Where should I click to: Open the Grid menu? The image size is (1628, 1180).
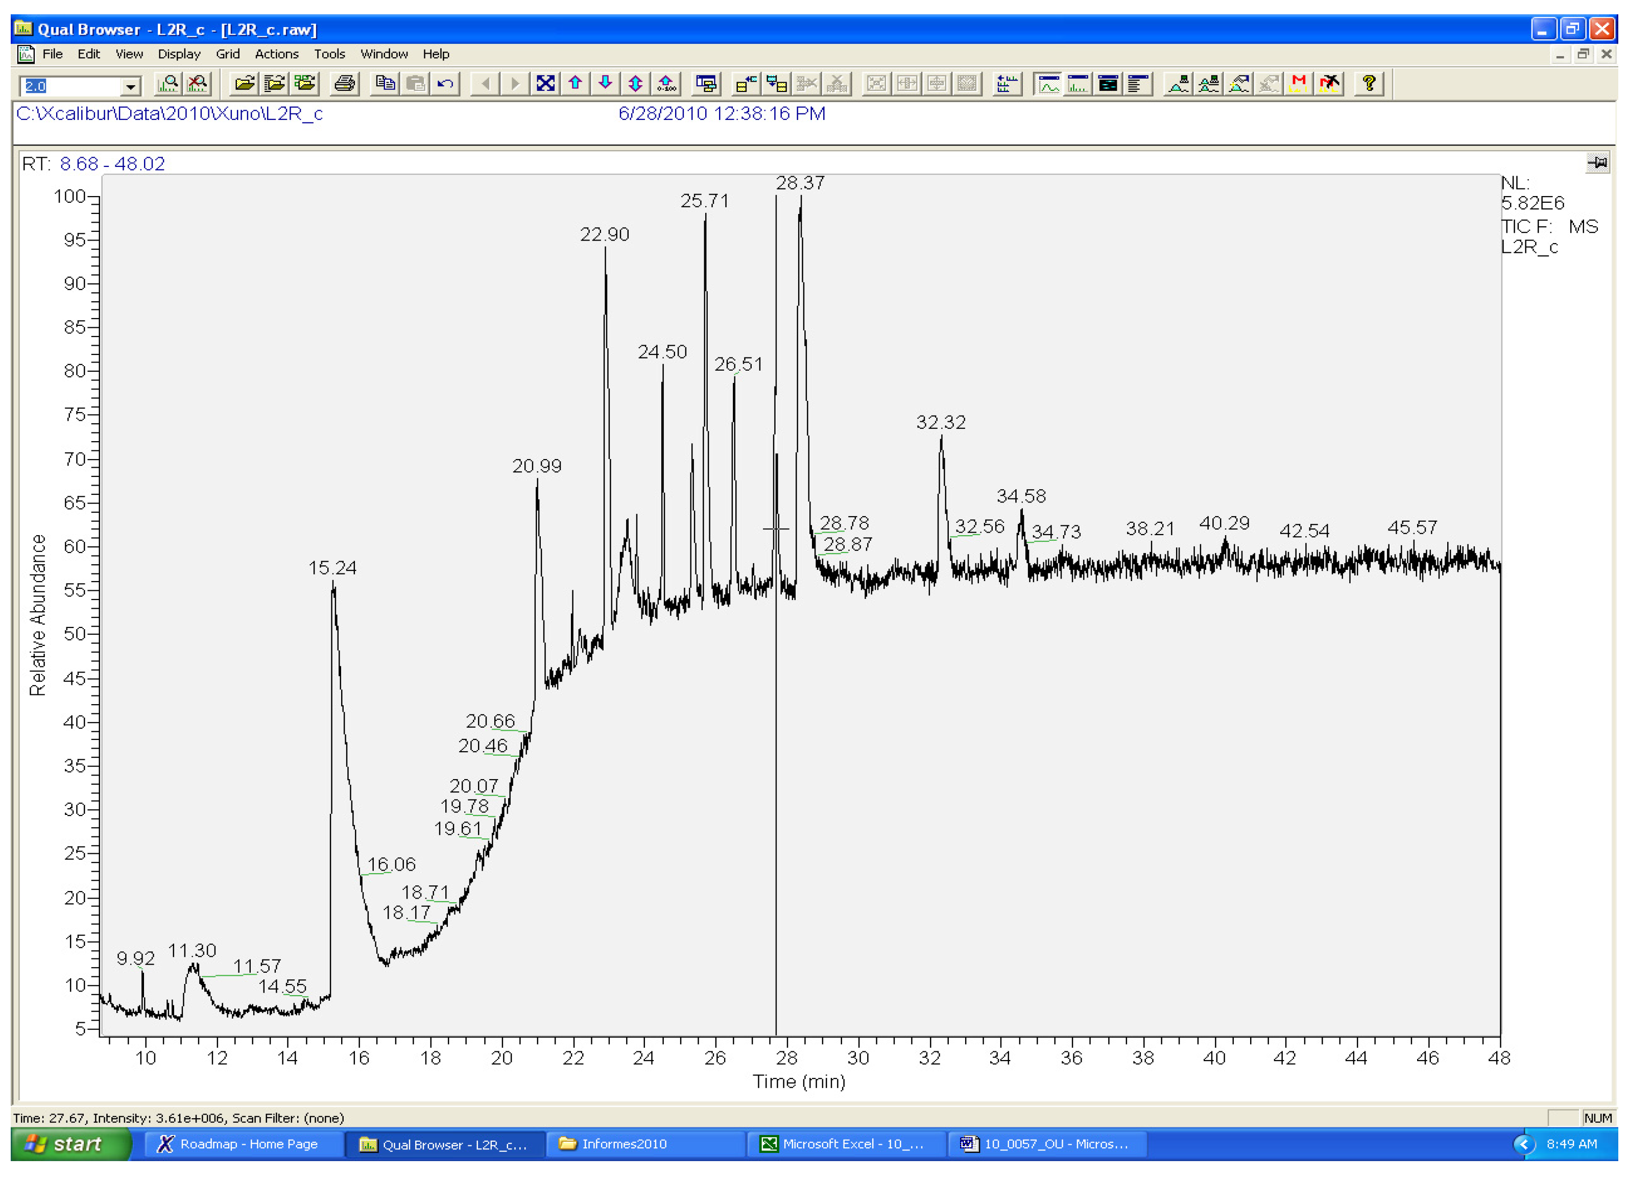(x=228, y=54)
